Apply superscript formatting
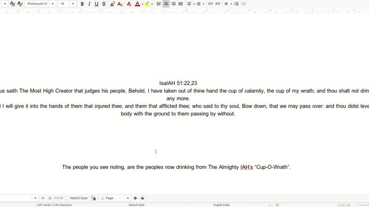 (112, 4)
